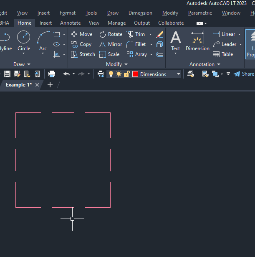This screenshot has height=257, width=255.
Task: Activate the Stretch tool
Action: coord(83,54)
